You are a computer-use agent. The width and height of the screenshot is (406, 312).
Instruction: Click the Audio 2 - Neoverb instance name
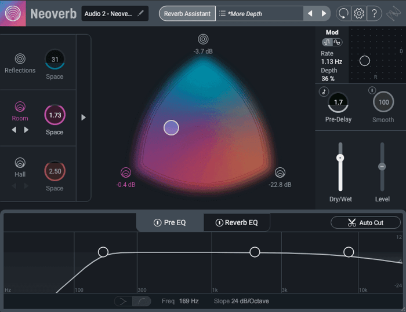tap(108, 14)
